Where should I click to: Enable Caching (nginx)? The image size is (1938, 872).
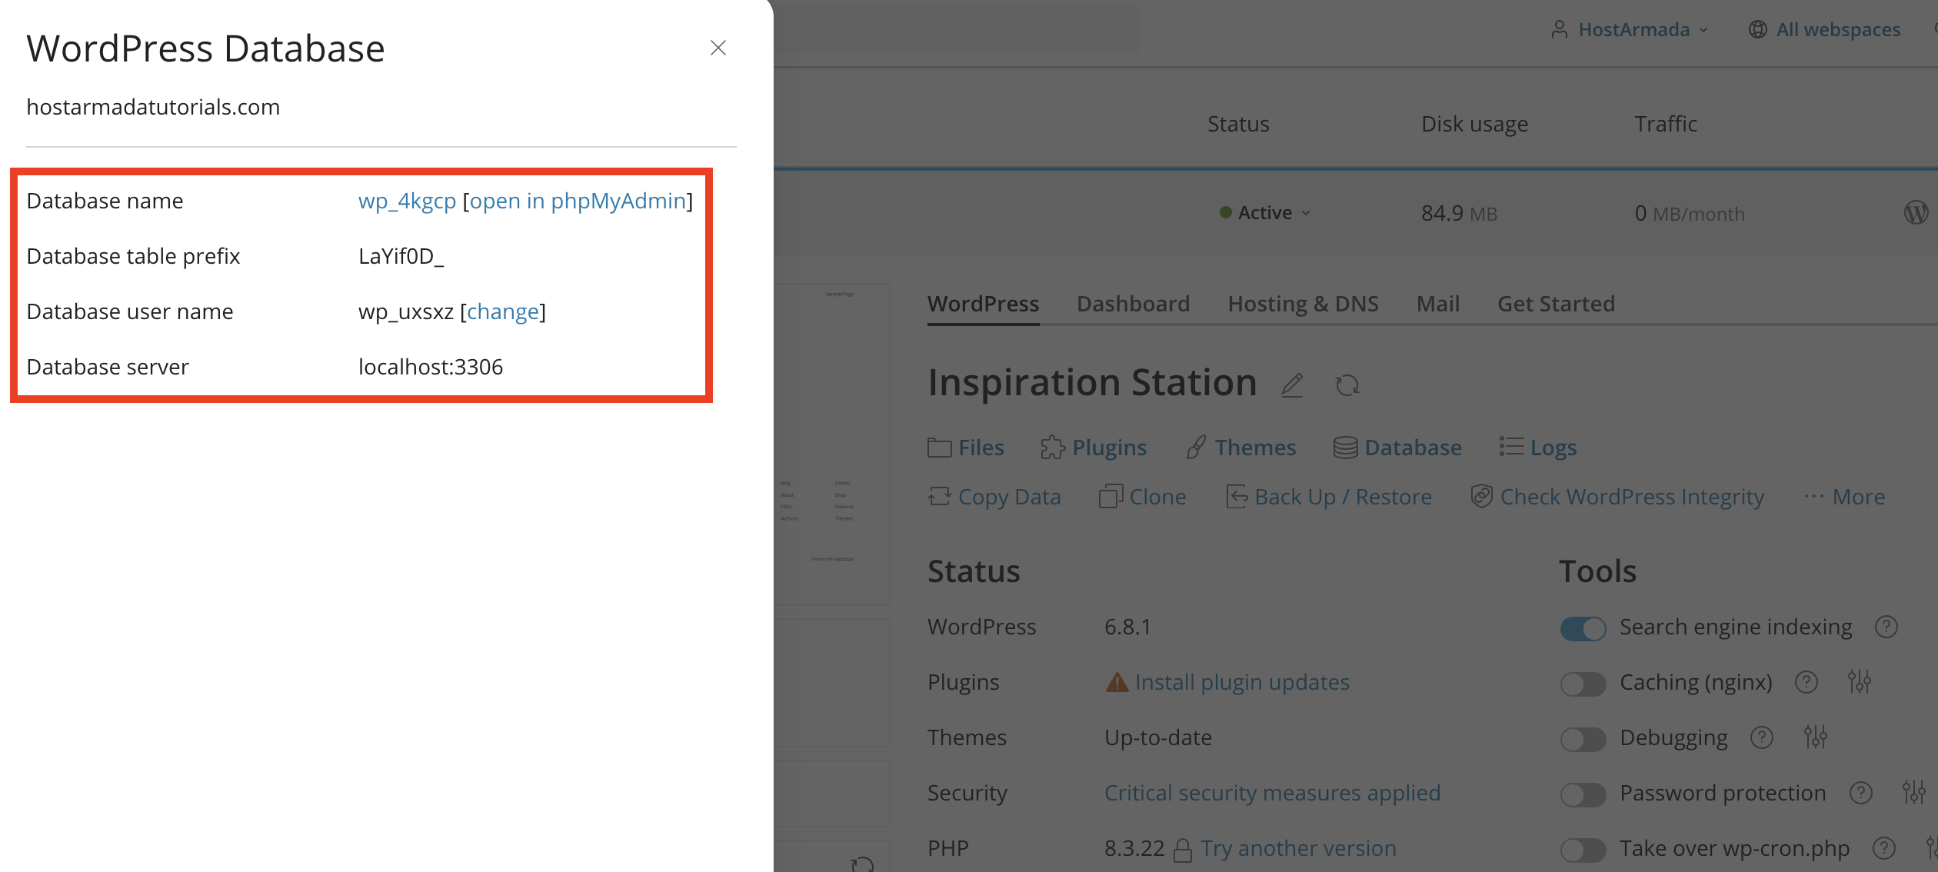pyautogui.click(x=1582, y=684)
